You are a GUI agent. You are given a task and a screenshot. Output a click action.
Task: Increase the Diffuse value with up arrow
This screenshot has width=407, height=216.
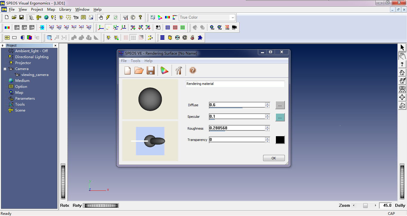tap(268, 104)
